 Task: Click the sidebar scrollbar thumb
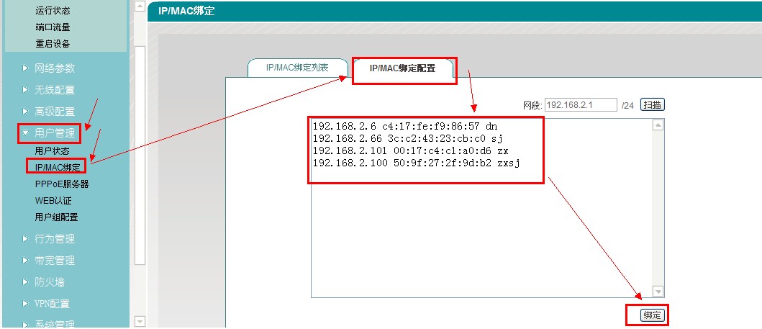(x=140, y=156)
